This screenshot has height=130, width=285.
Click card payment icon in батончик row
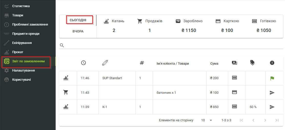234,92
